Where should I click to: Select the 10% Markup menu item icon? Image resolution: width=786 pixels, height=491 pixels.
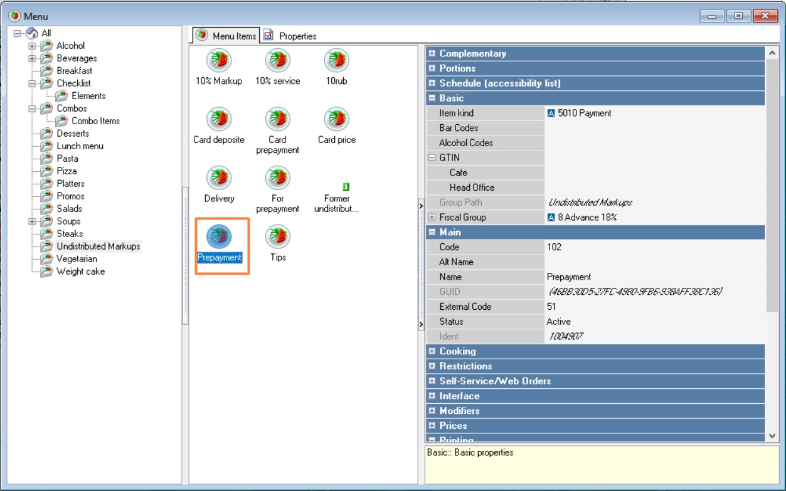(x=219, y=61)
